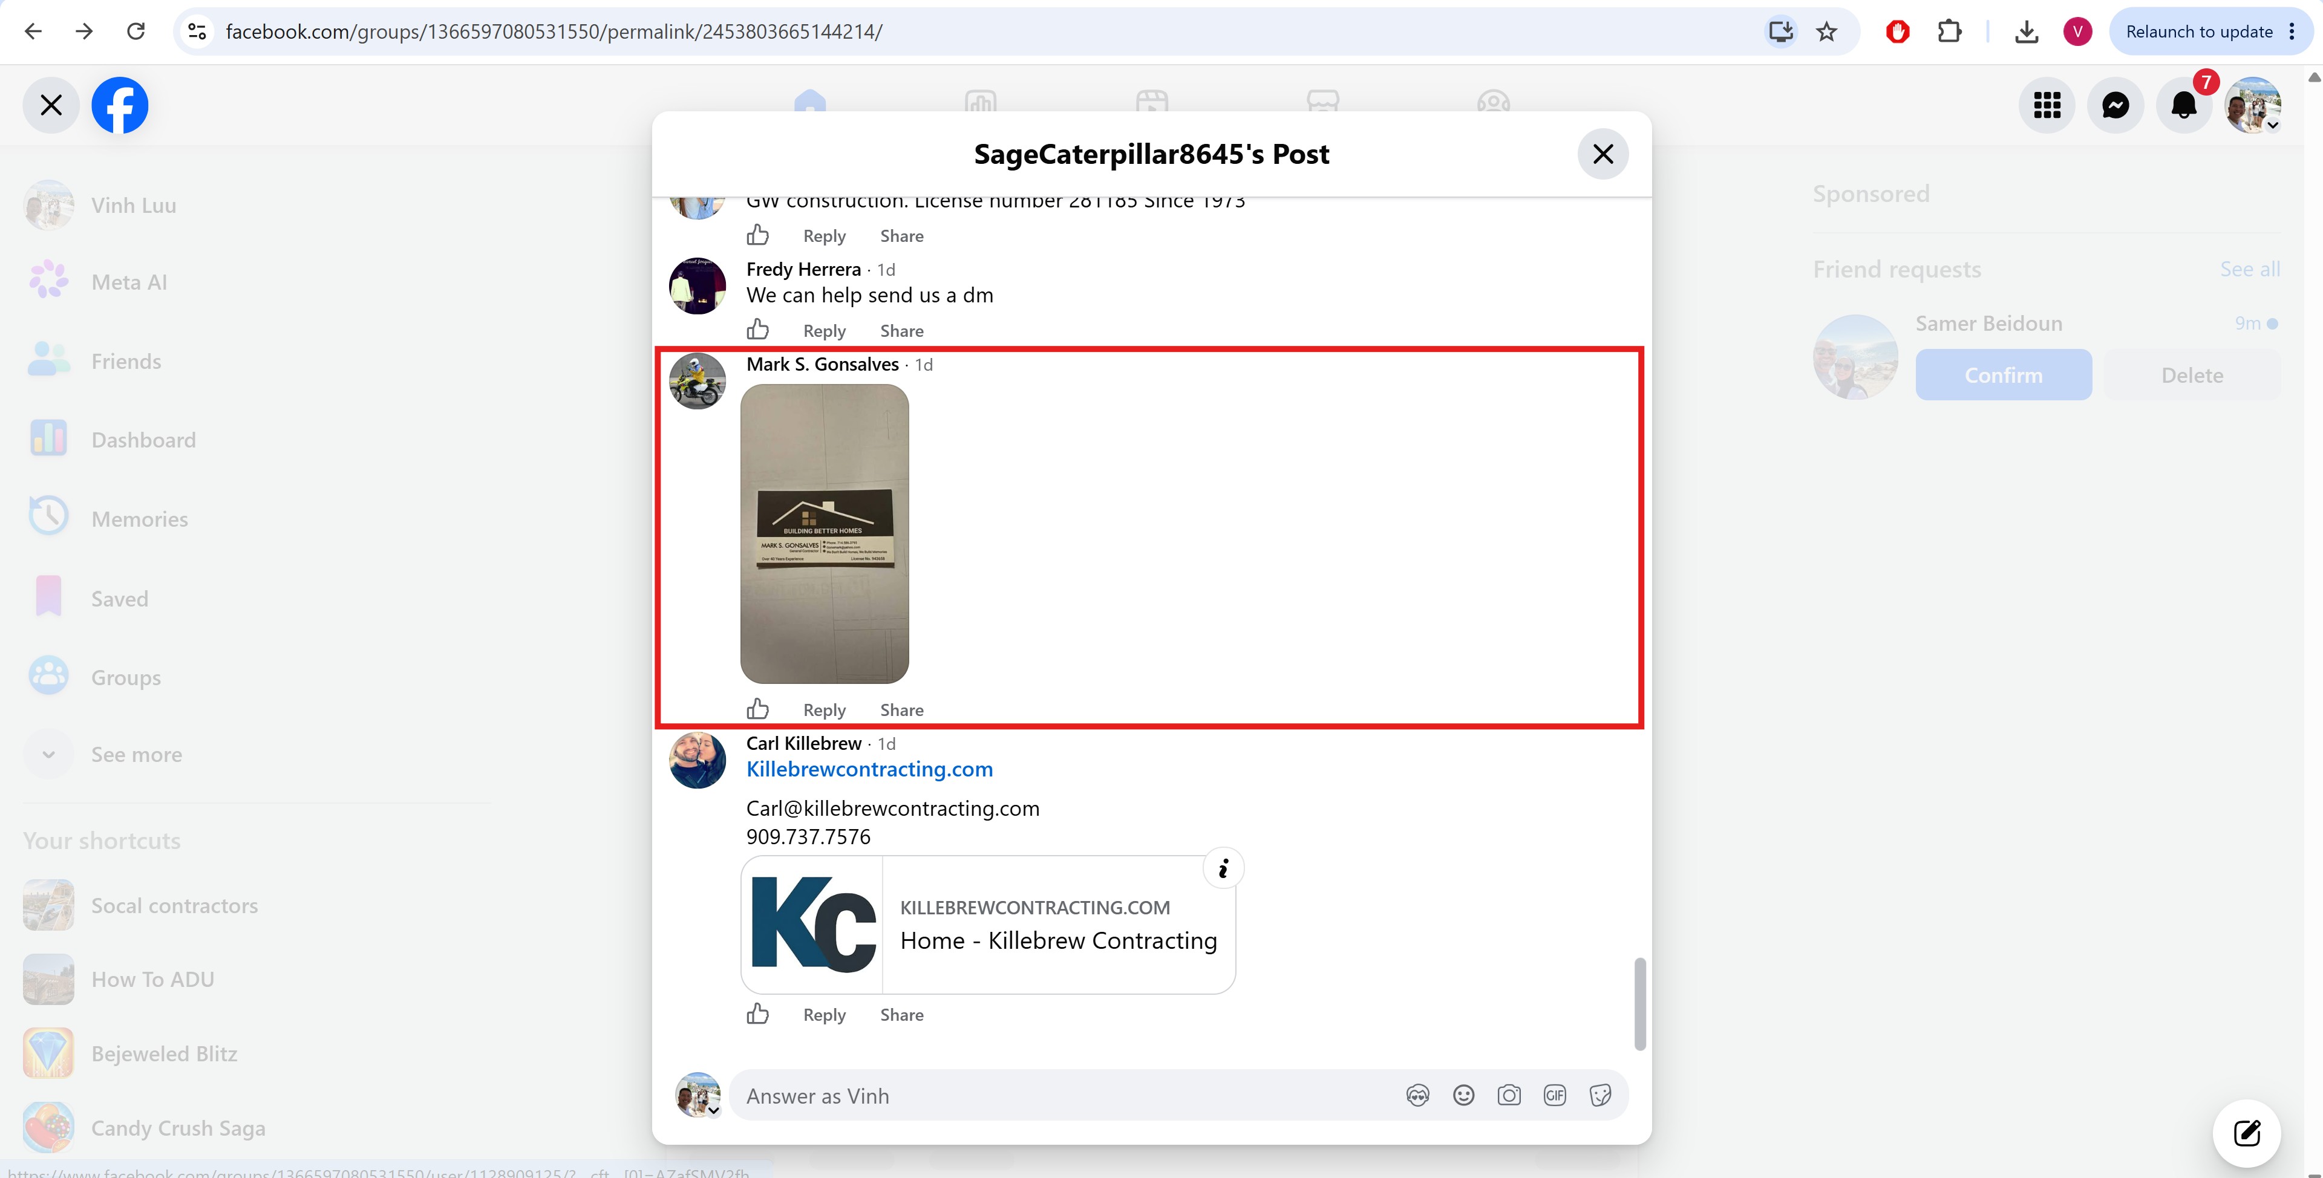Click the browser forward arrow
This screenshot has width=2323, height=1178.
(x=84, y=31)
